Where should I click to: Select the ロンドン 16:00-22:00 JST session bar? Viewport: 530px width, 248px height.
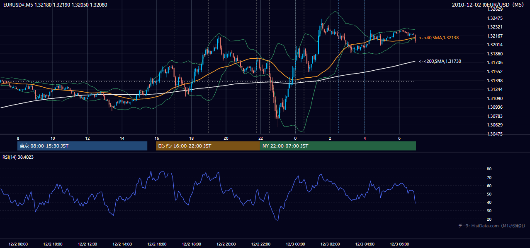click(x=208, y=146)
